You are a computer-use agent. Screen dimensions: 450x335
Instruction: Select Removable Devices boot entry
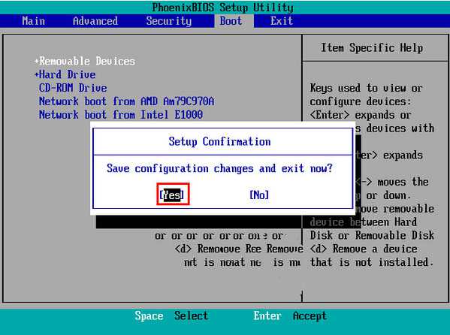point(87,61)
